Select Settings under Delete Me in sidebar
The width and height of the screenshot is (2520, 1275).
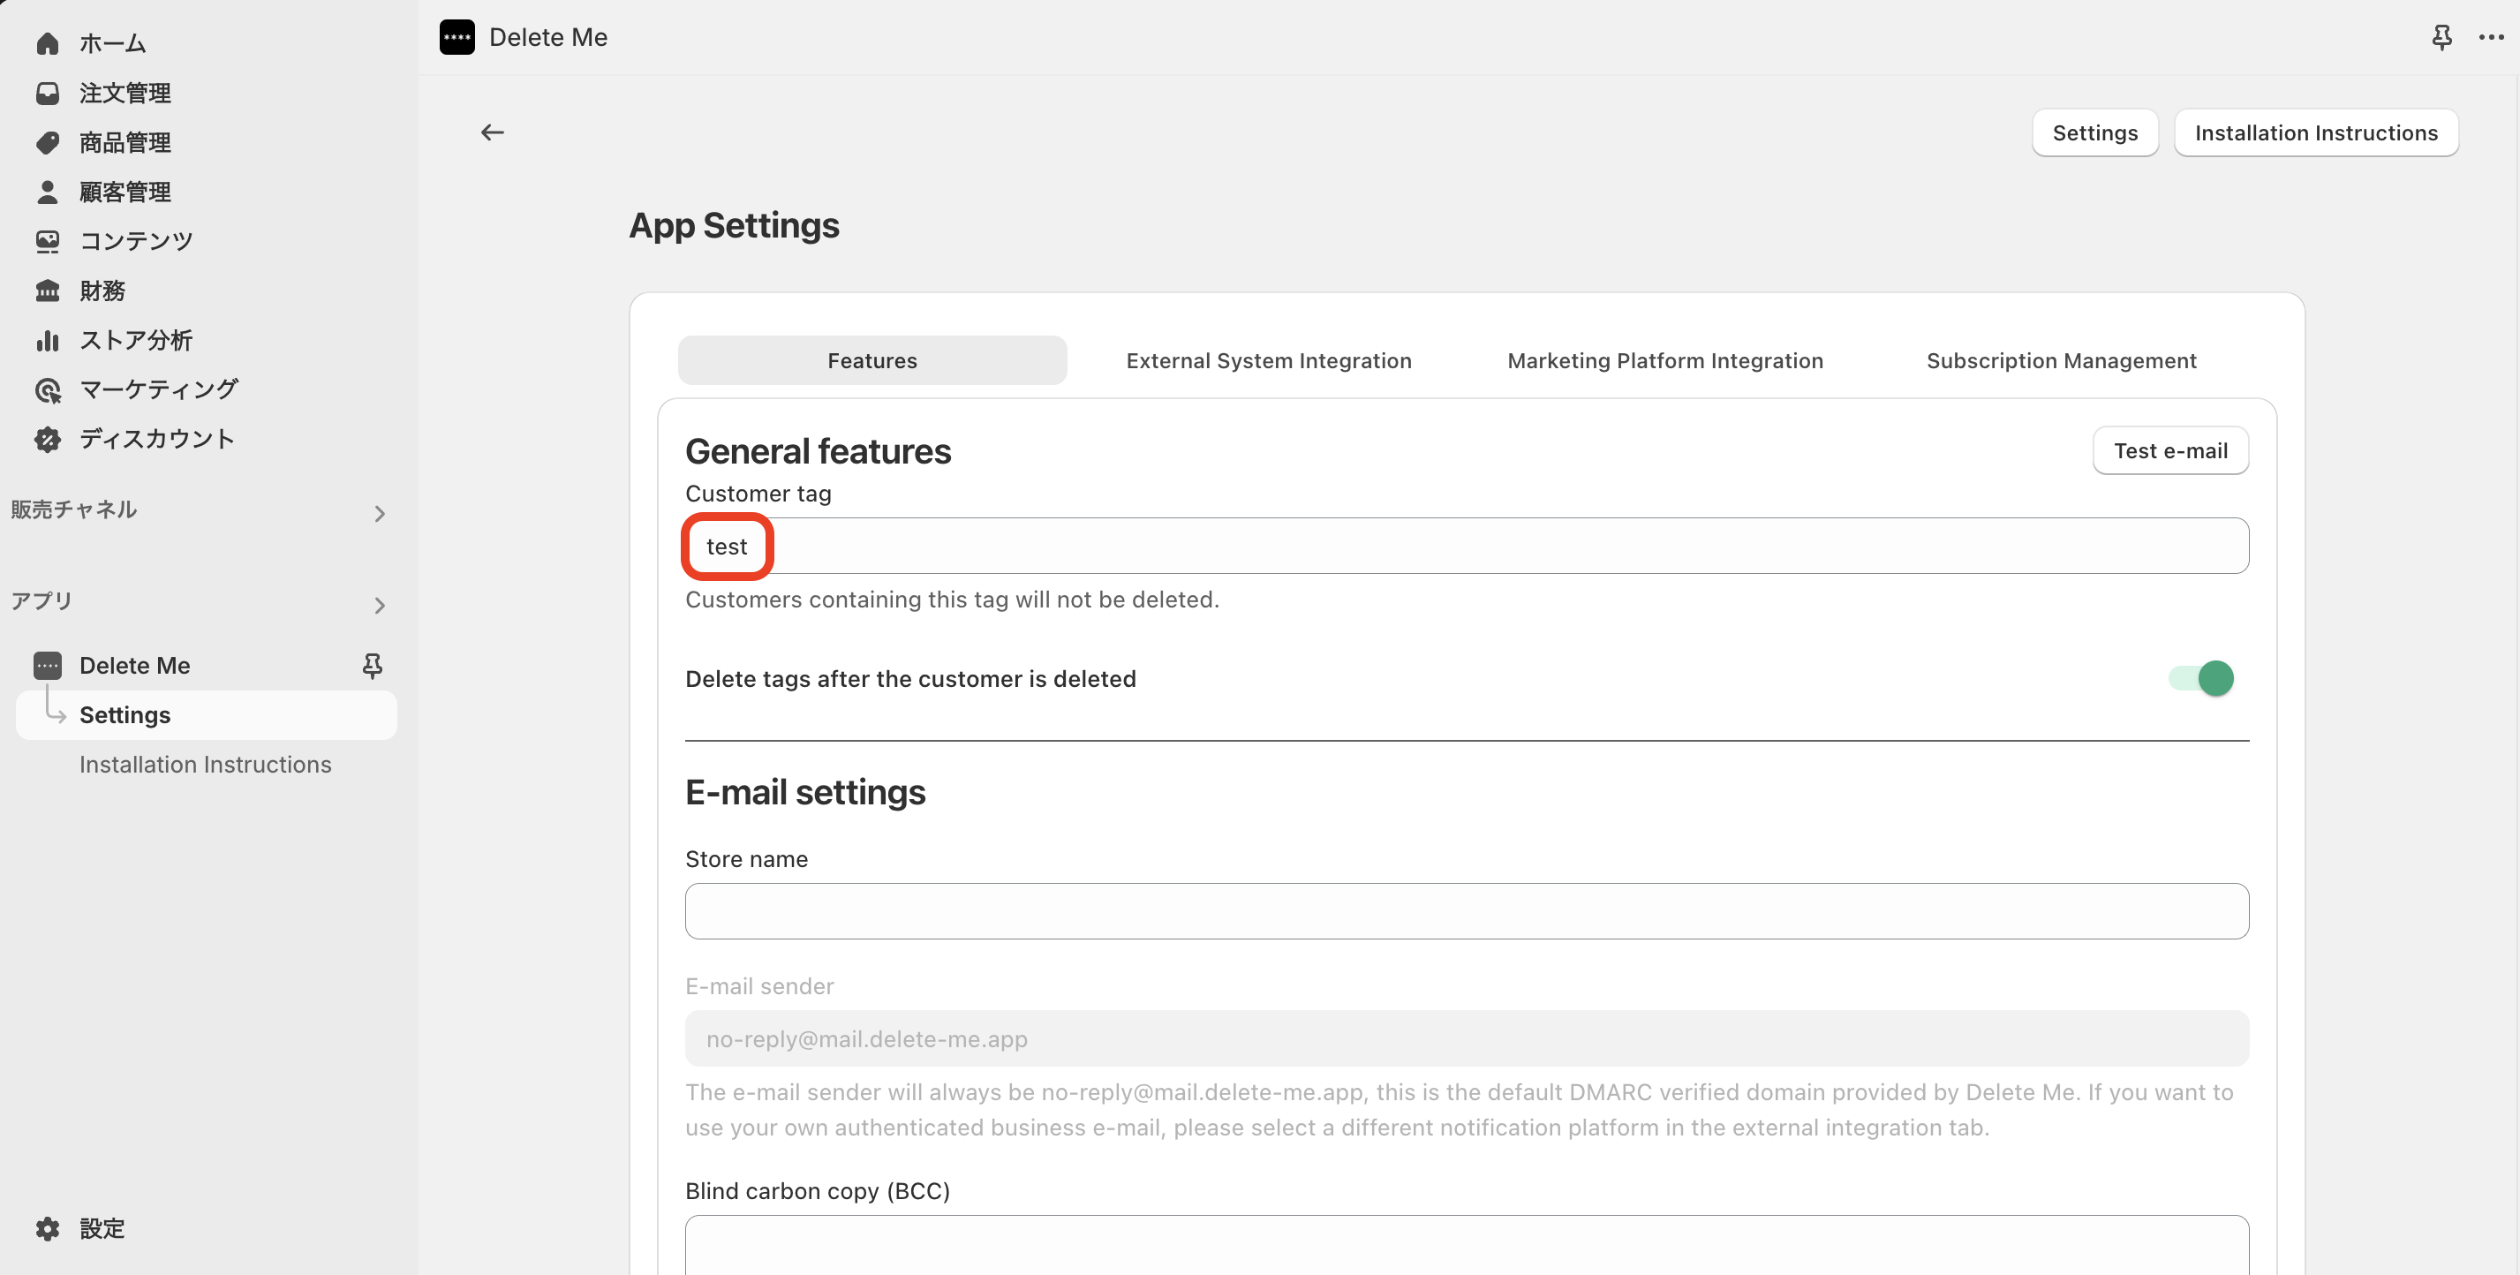pyautogui.click(x=207, y=714)
